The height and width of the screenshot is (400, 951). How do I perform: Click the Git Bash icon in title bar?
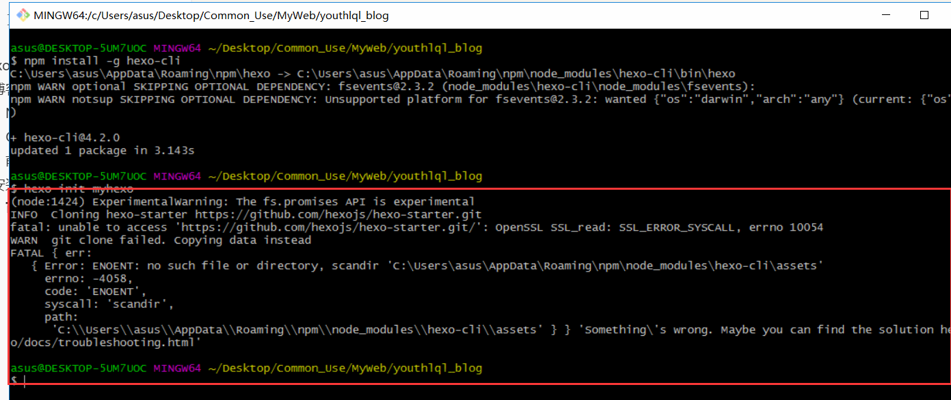point(23,15)
